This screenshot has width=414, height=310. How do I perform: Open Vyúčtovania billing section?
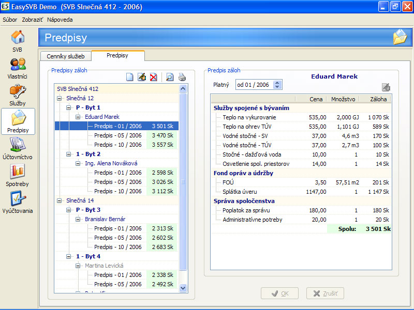coord(18,203)
